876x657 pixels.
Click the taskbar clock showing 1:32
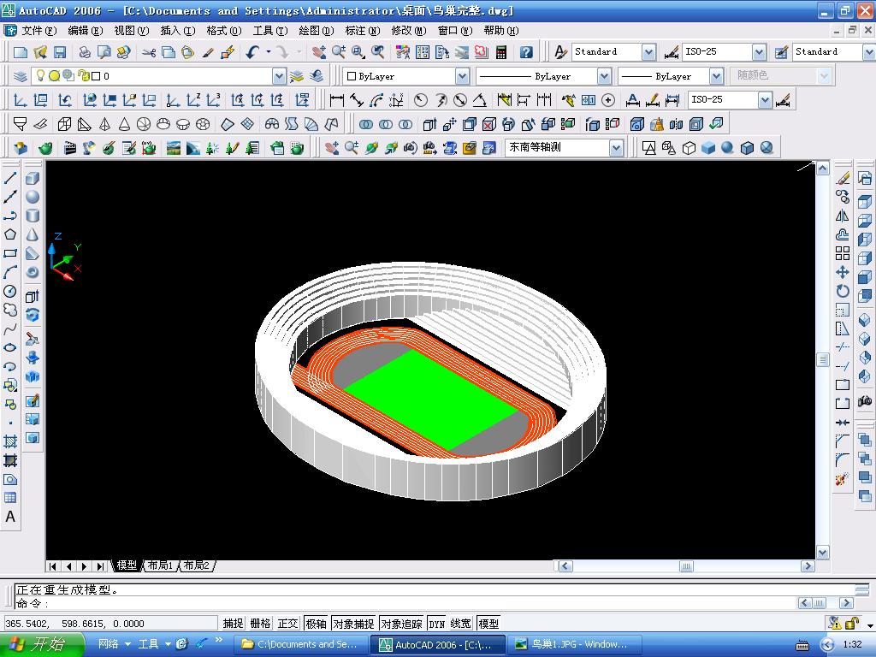pos(852,644)
